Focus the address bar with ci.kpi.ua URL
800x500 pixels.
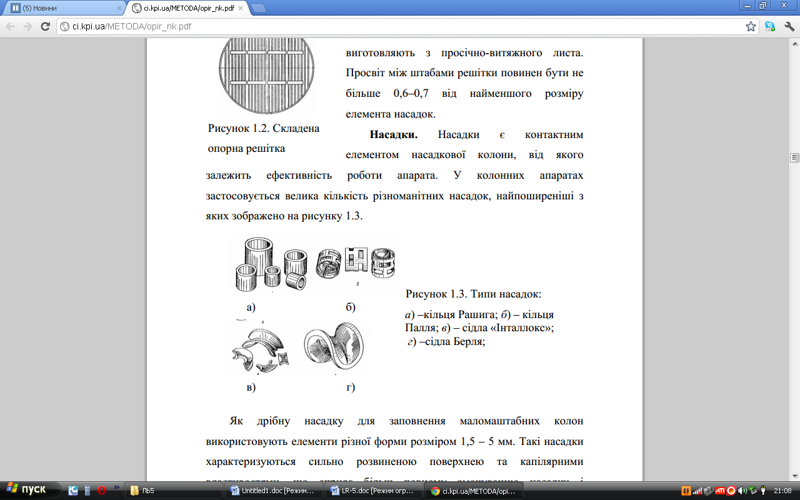[407, 26]
